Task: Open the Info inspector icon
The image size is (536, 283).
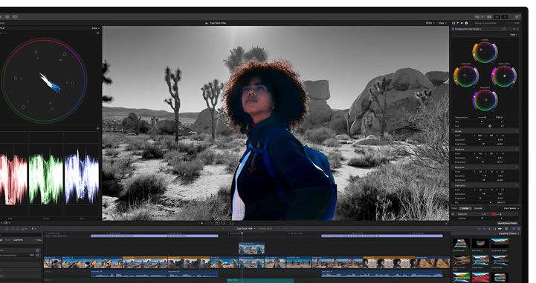Action: pyautogui.click(x=466, y=23)
